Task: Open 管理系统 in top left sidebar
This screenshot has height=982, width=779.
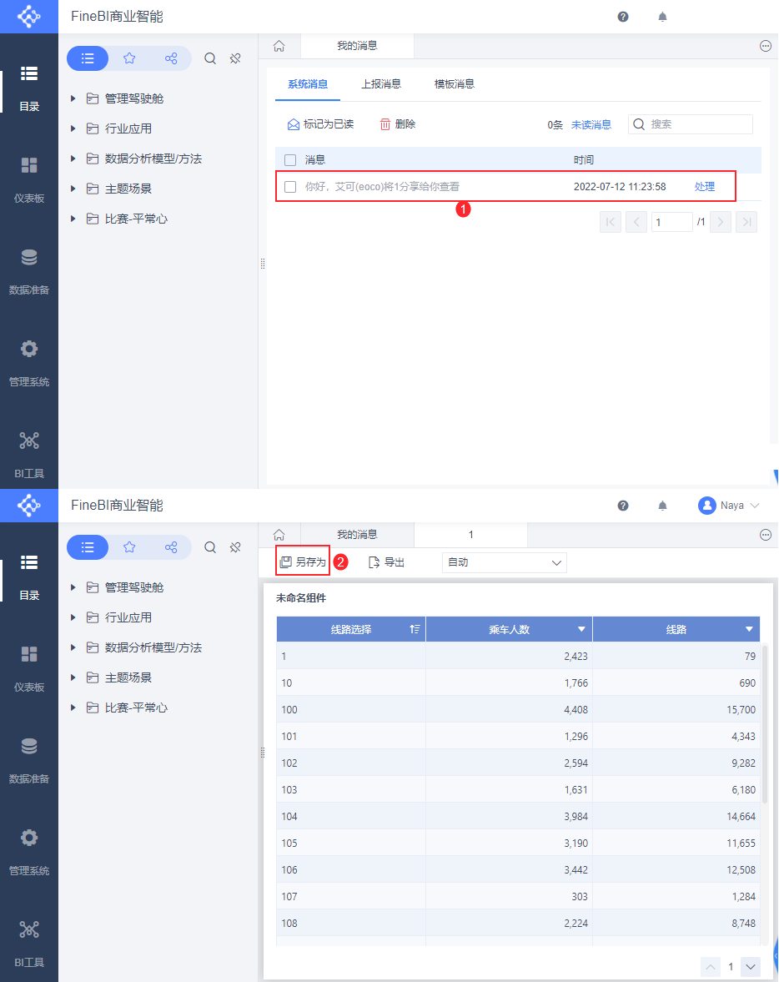Action: point(29,364)
